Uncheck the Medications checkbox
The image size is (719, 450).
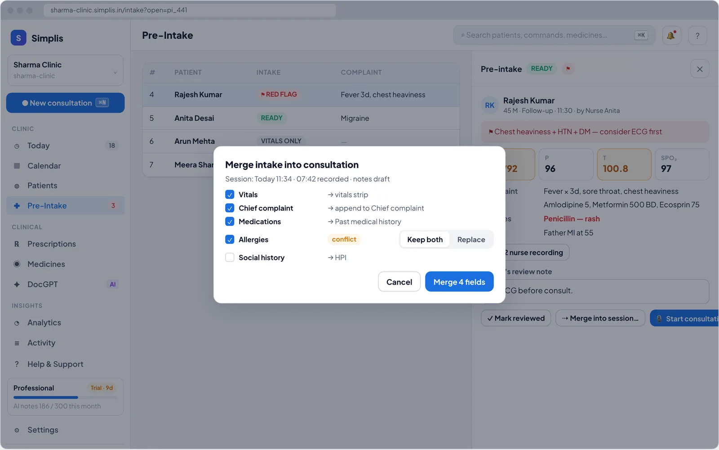pyautogui.click(x=230, y=222)
